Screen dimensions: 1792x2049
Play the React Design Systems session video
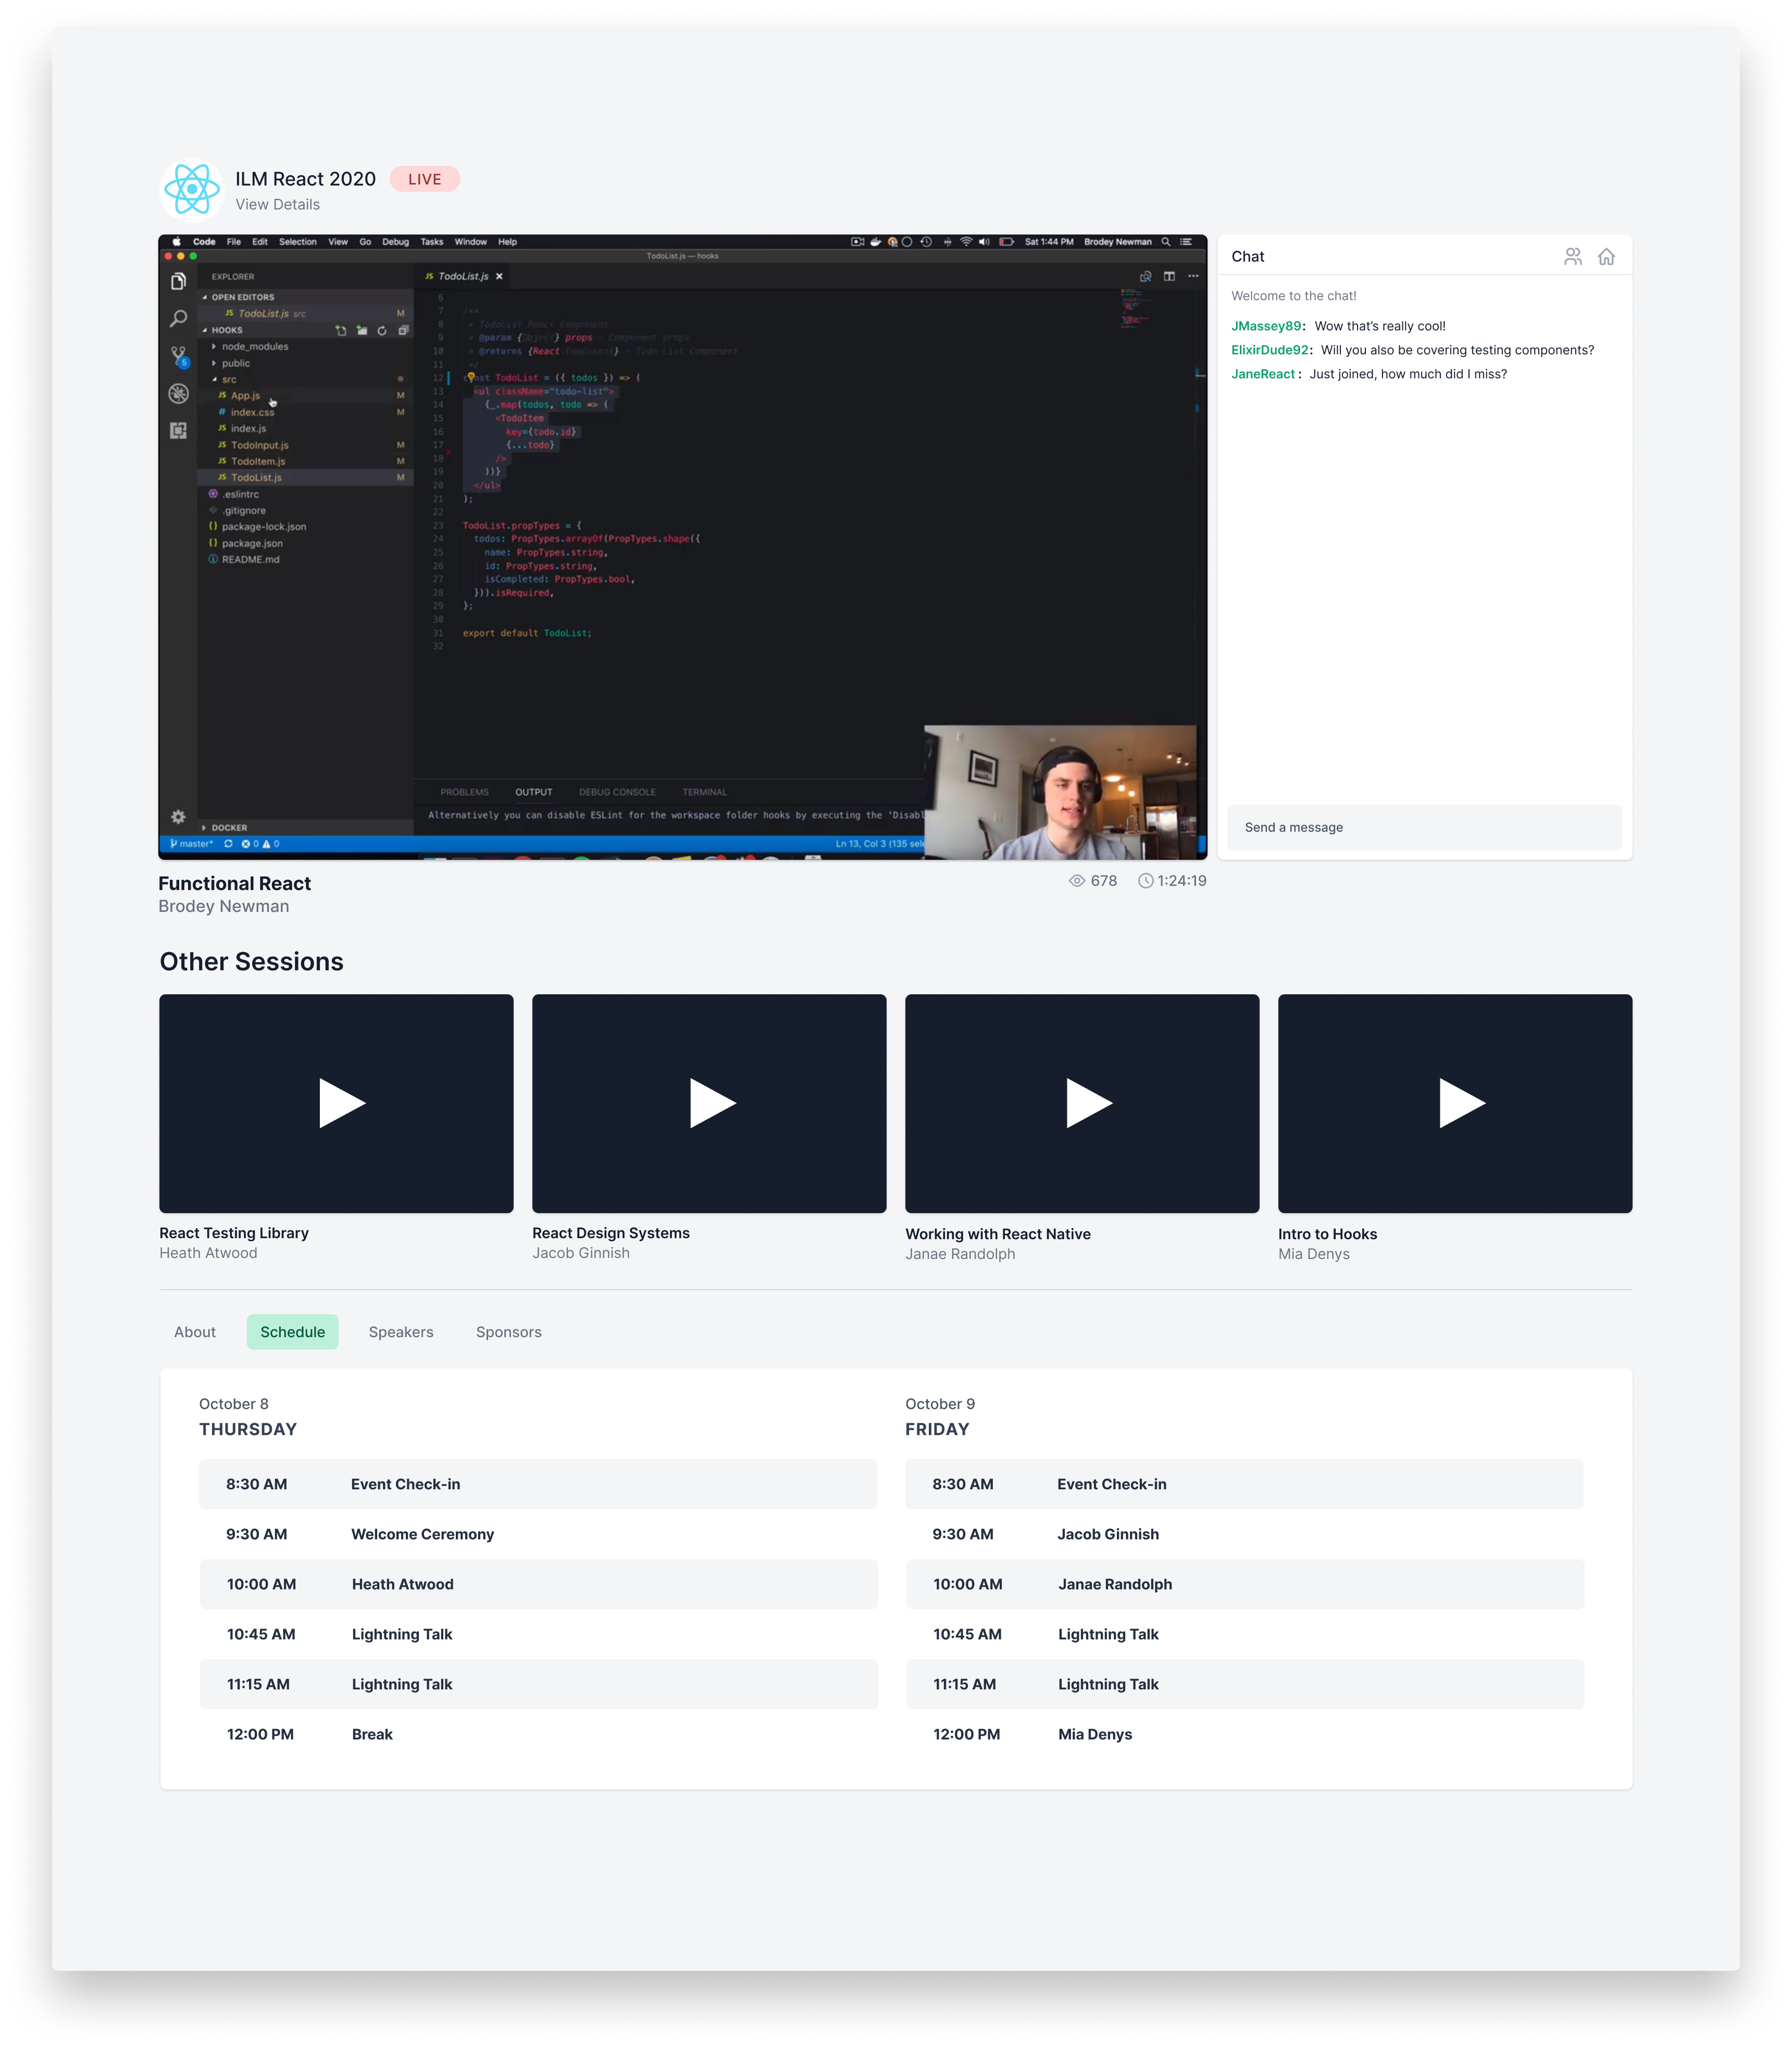709,1104
